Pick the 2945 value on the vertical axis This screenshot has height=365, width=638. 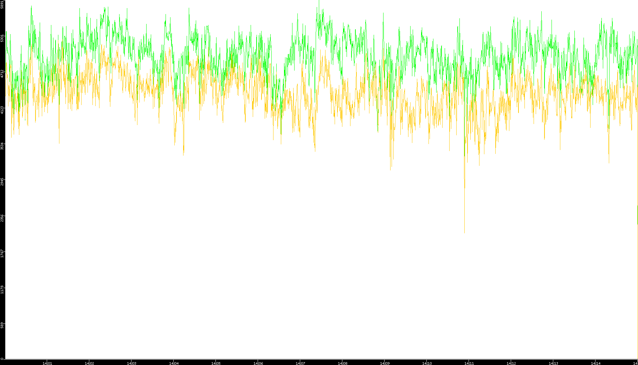pyautogui.click(x=2, y=182)
